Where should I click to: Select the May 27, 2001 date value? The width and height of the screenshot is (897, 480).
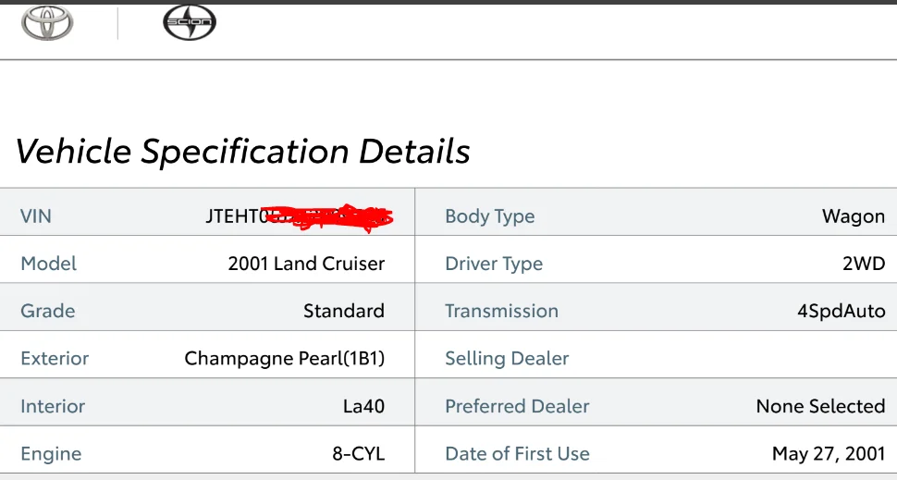829,454
